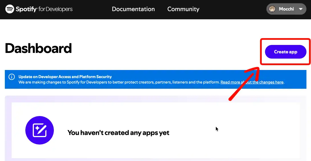
Task: Click the Dashboard page heading
Action: tap(38, 48)
